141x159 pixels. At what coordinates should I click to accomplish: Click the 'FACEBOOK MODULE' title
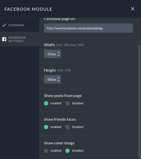click(28, 9)
